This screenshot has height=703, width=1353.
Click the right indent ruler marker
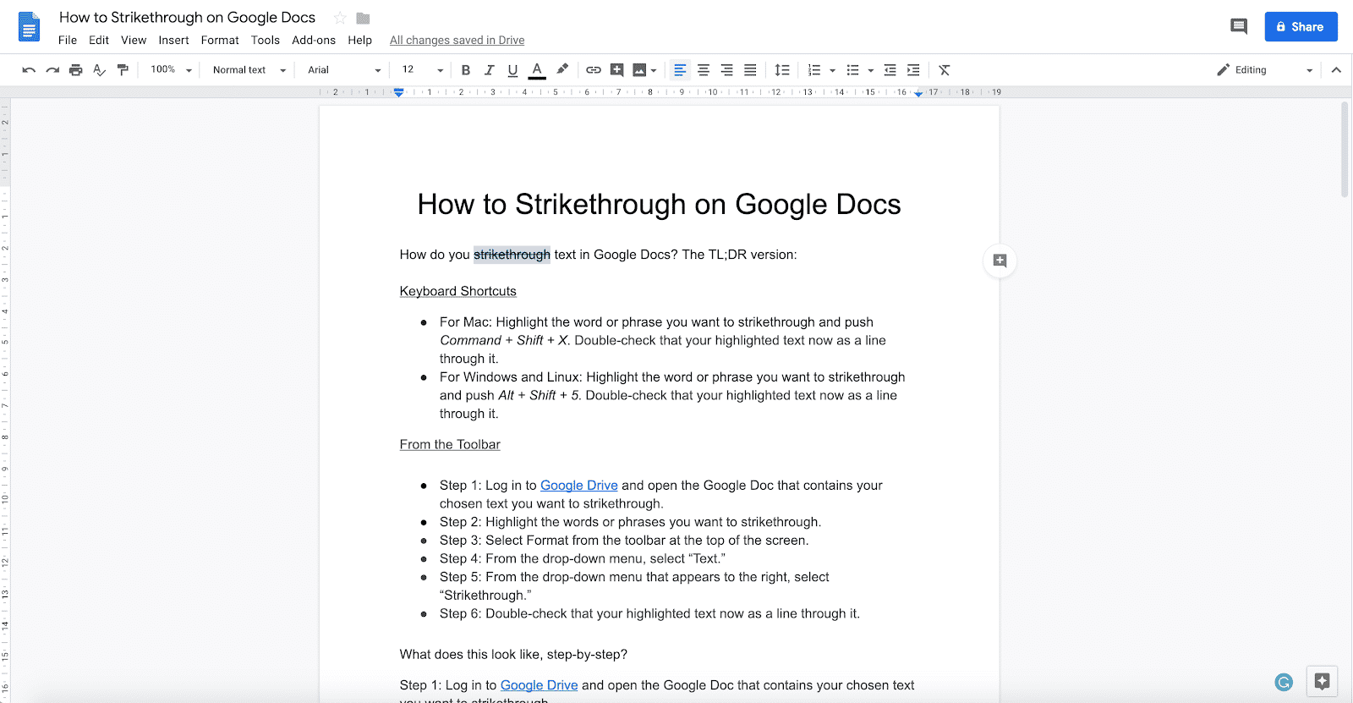(918, 93)
